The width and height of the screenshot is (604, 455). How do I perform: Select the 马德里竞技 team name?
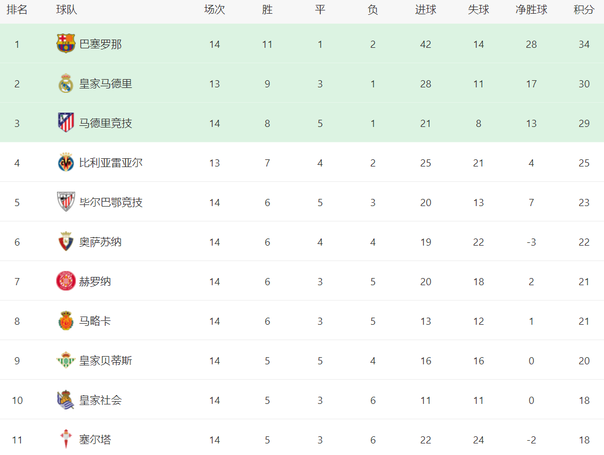pos(106,123)
